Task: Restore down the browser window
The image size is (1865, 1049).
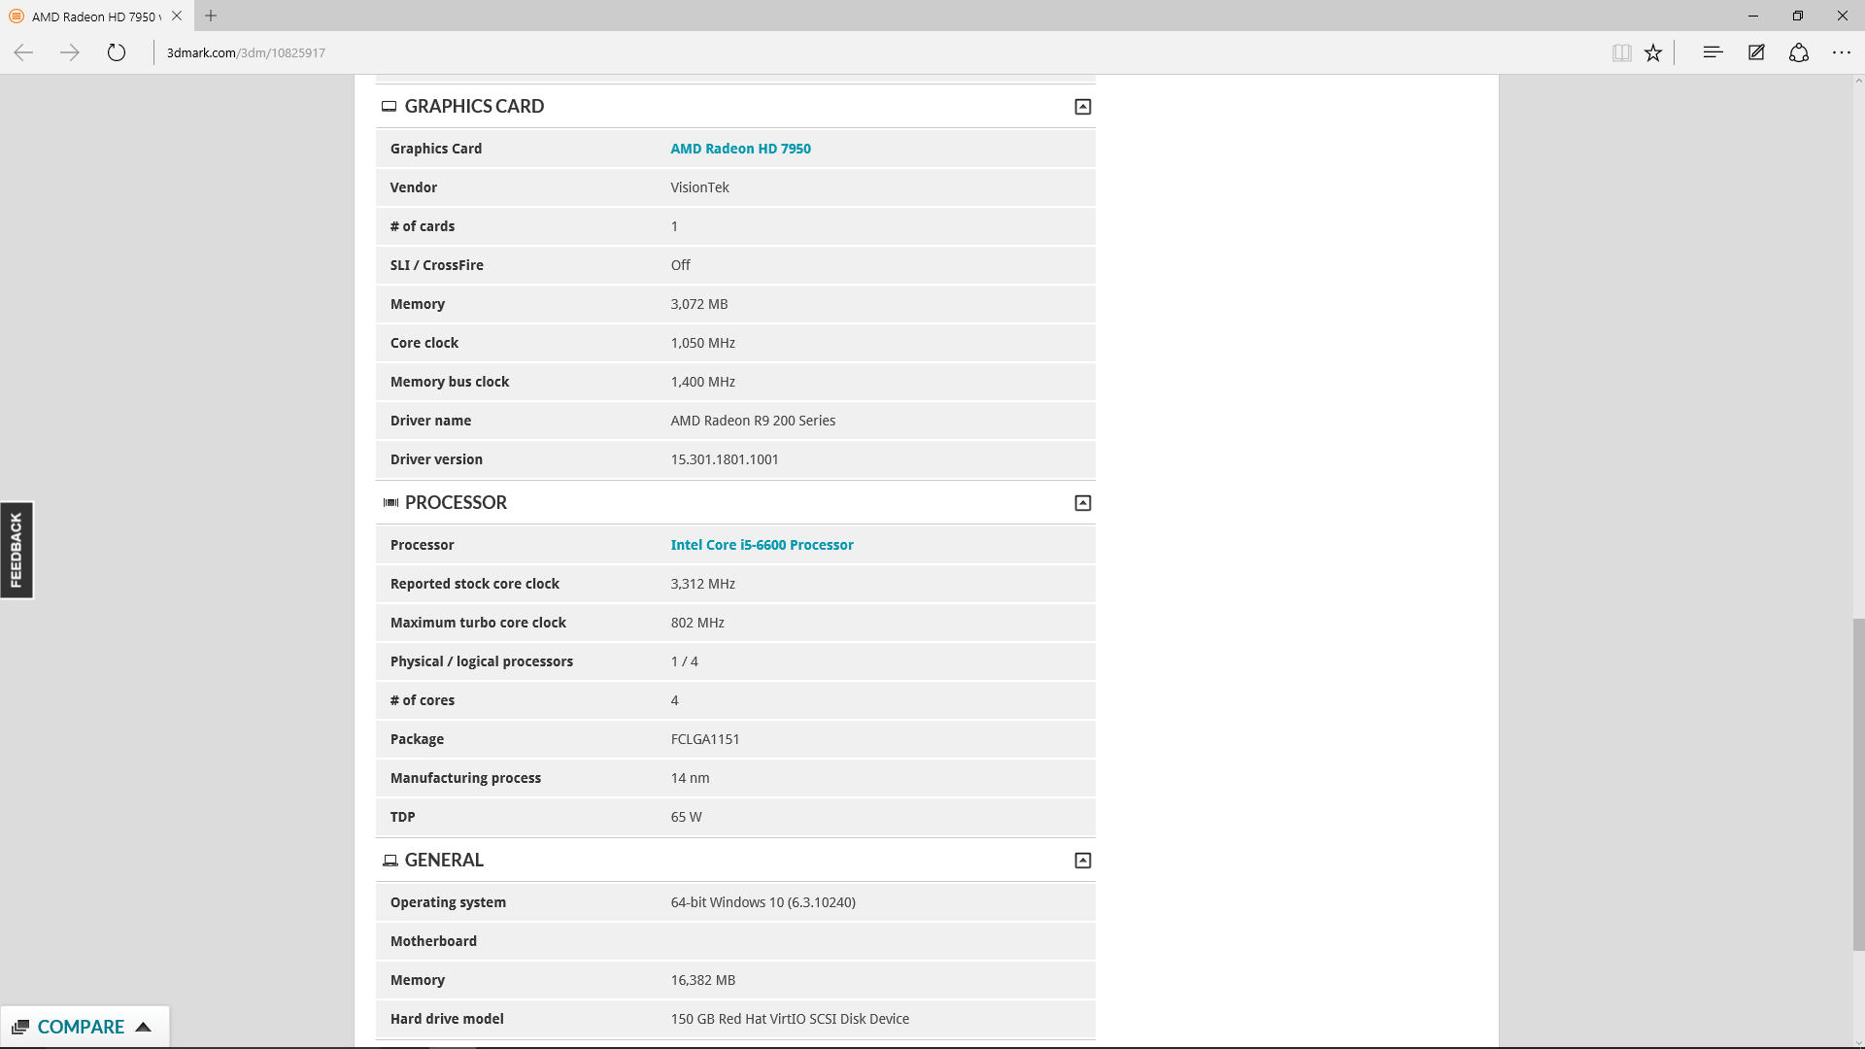Action: [x=1798, y=16]
